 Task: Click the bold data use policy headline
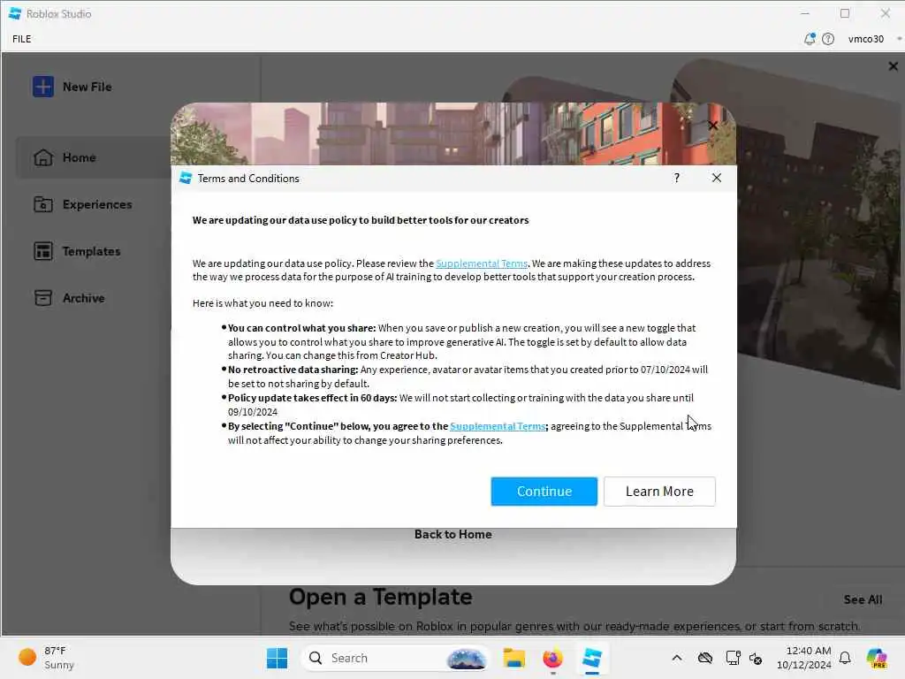[361, 220]
